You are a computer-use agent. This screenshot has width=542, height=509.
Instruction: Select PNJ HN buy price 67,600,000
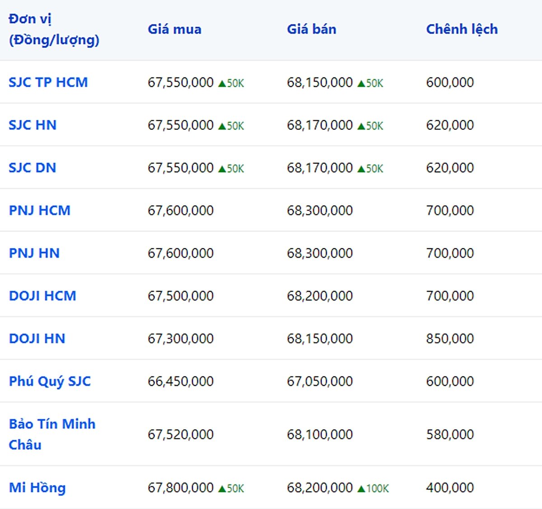pos(181,253)
